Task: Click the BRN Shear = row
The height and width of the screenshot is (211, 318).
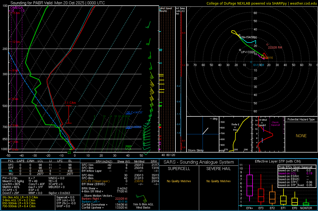Action: pyautogui.click(x=105, y=188)
